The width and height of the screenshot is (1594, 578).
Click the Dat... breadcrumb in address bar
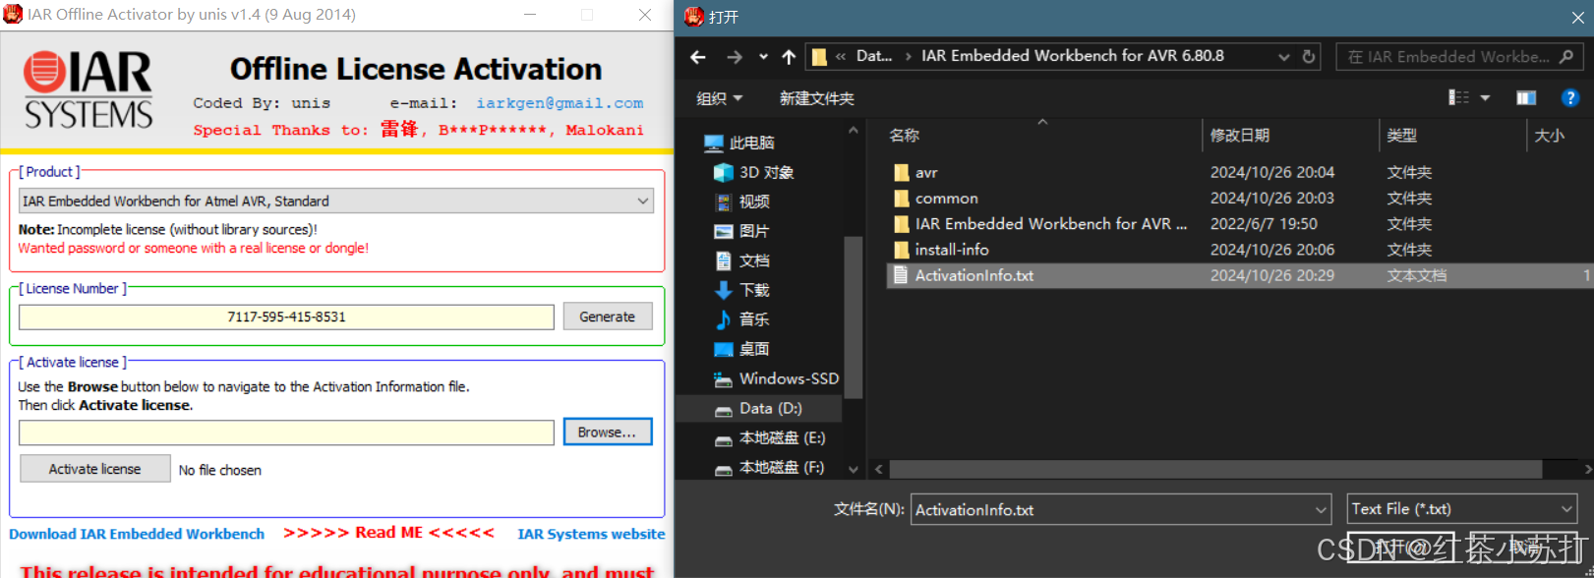click(874, 56)
